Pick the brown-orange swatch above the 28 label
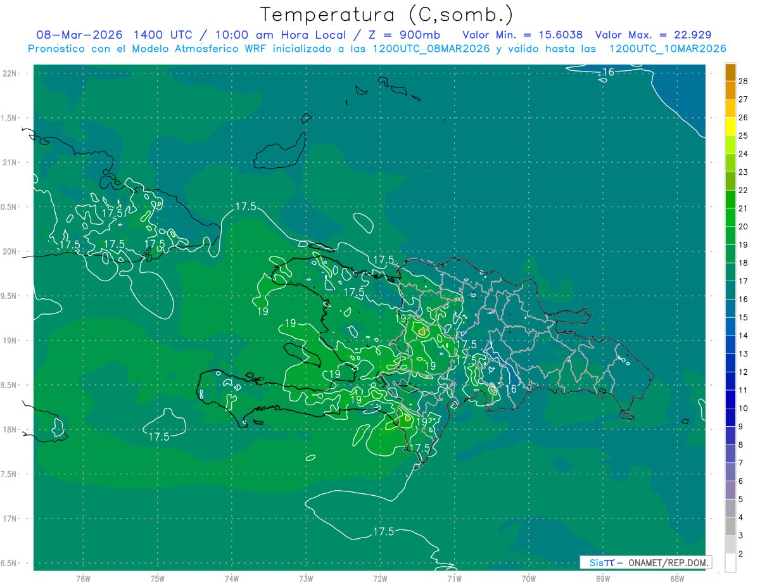The height and width of the screenshot is (587, 760). [730, 72]
